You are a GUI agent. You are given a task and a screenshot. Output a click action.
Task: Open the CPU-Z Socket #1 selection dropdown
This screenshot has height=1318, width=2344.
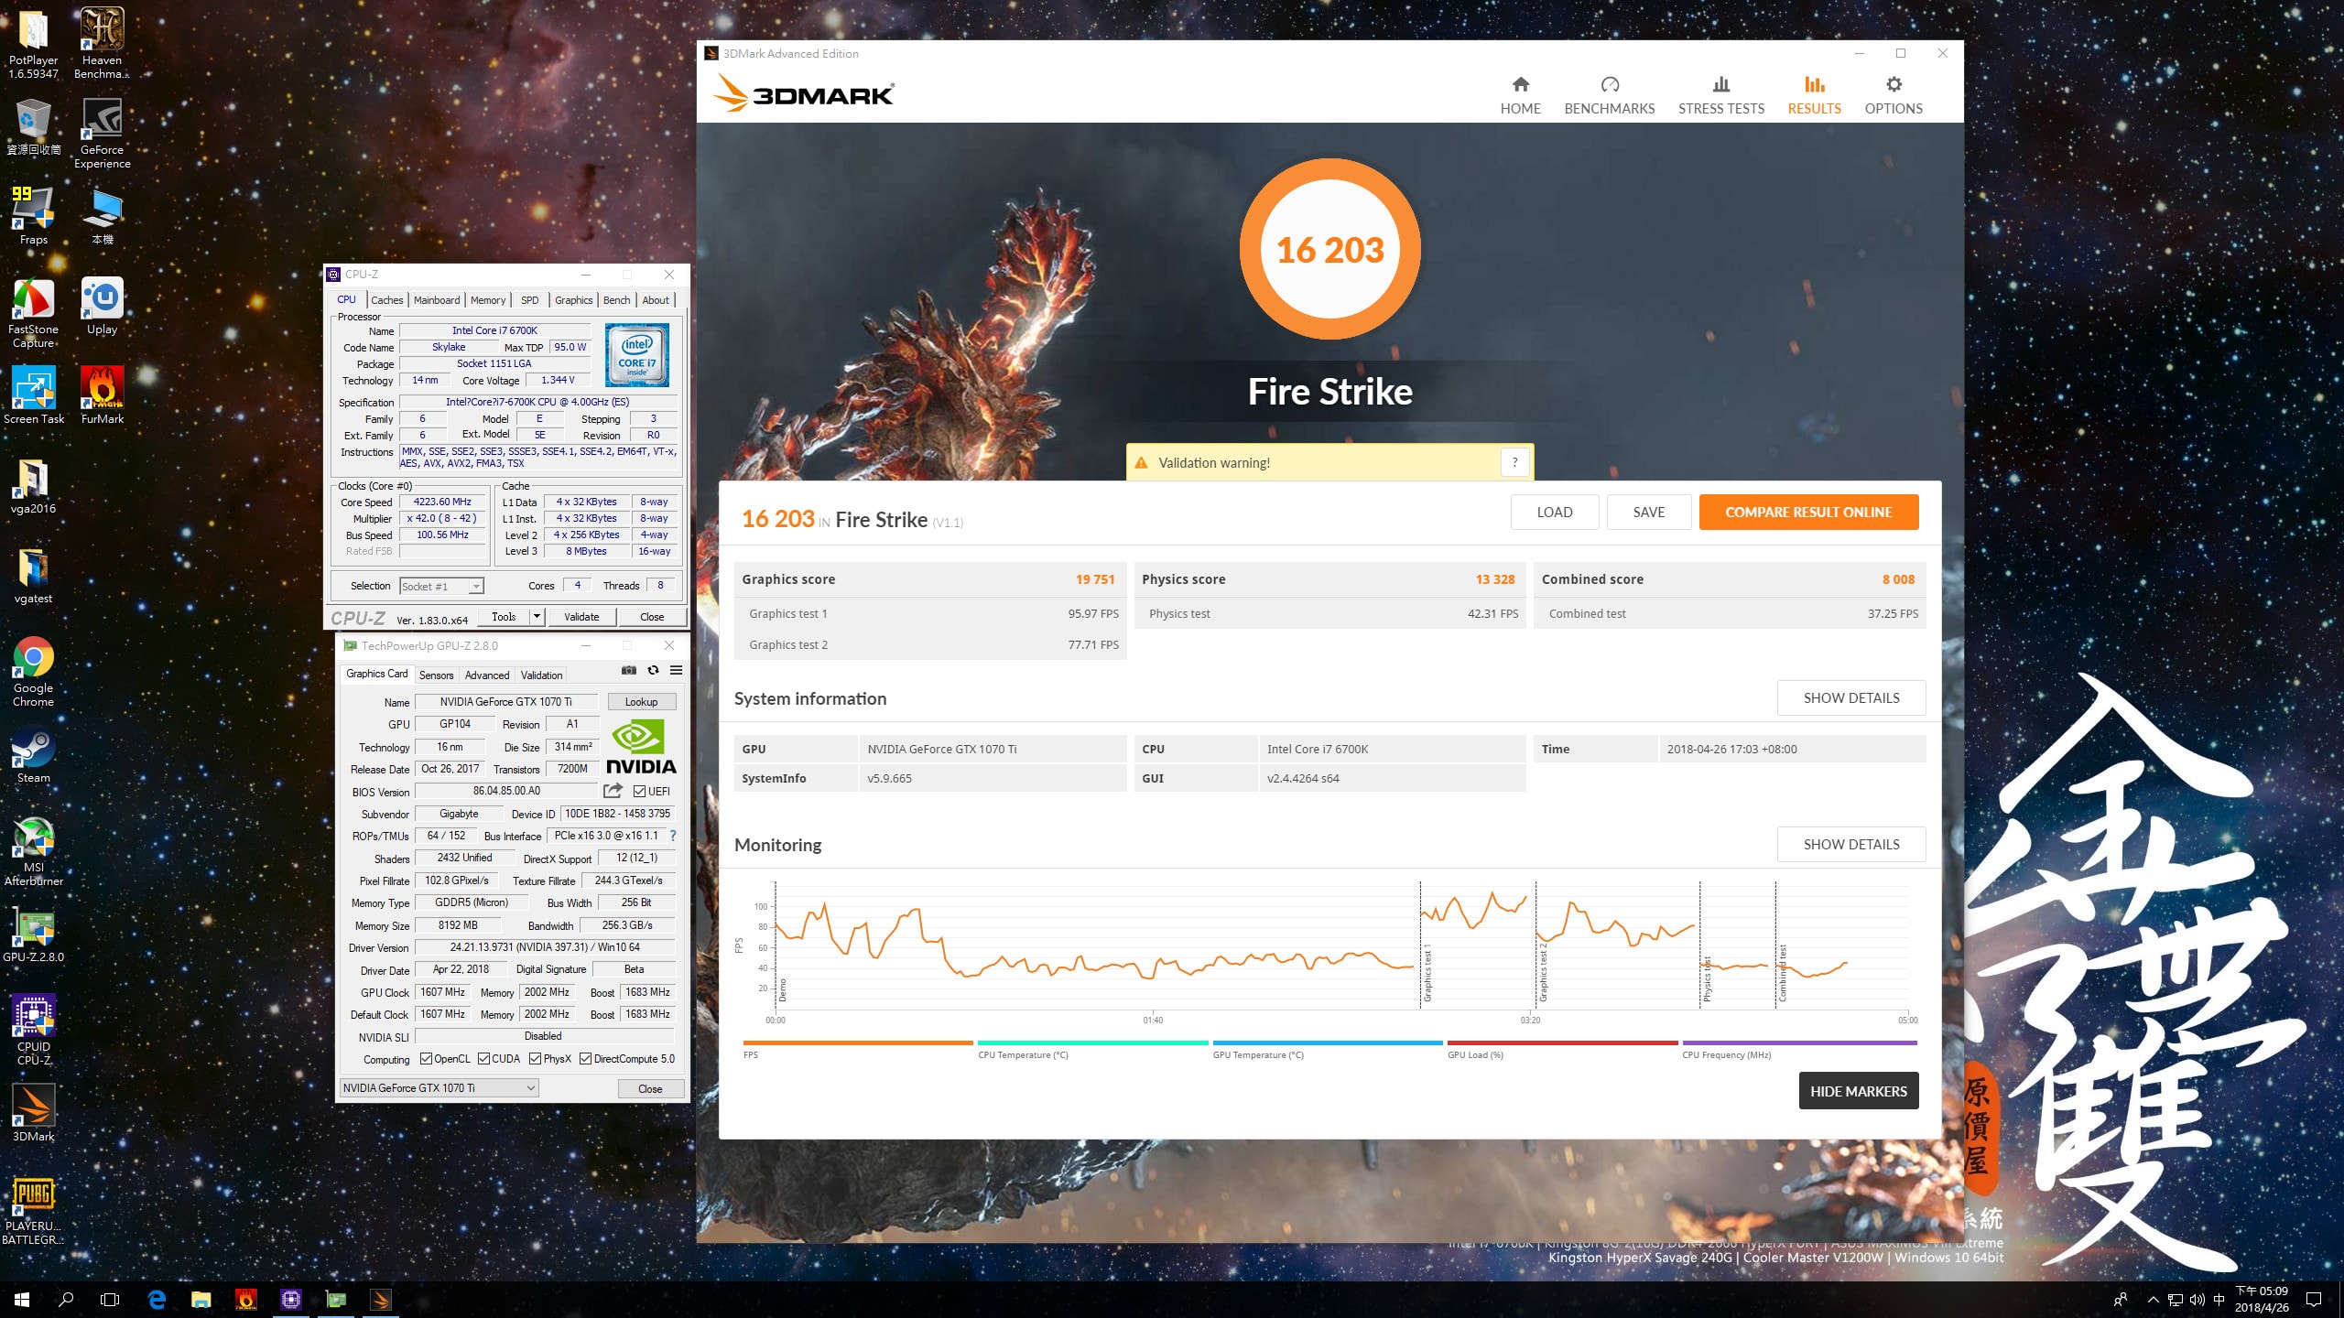click(441, 587)
